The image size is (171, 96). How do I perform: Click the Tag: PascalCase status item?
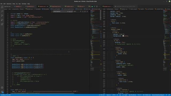[x=132, y=95]
